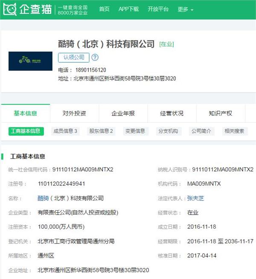Image resolution: width=256 pixels, height=279 pixels.
Task: Click registration number 110112022449941
Action: tap(61, 184)
